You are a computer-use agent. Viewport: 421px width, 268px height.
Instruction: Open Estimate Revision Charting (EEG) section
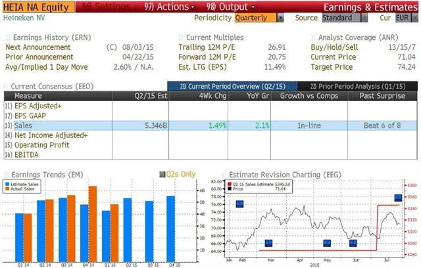pyautogui.click(x=281, y=175)
